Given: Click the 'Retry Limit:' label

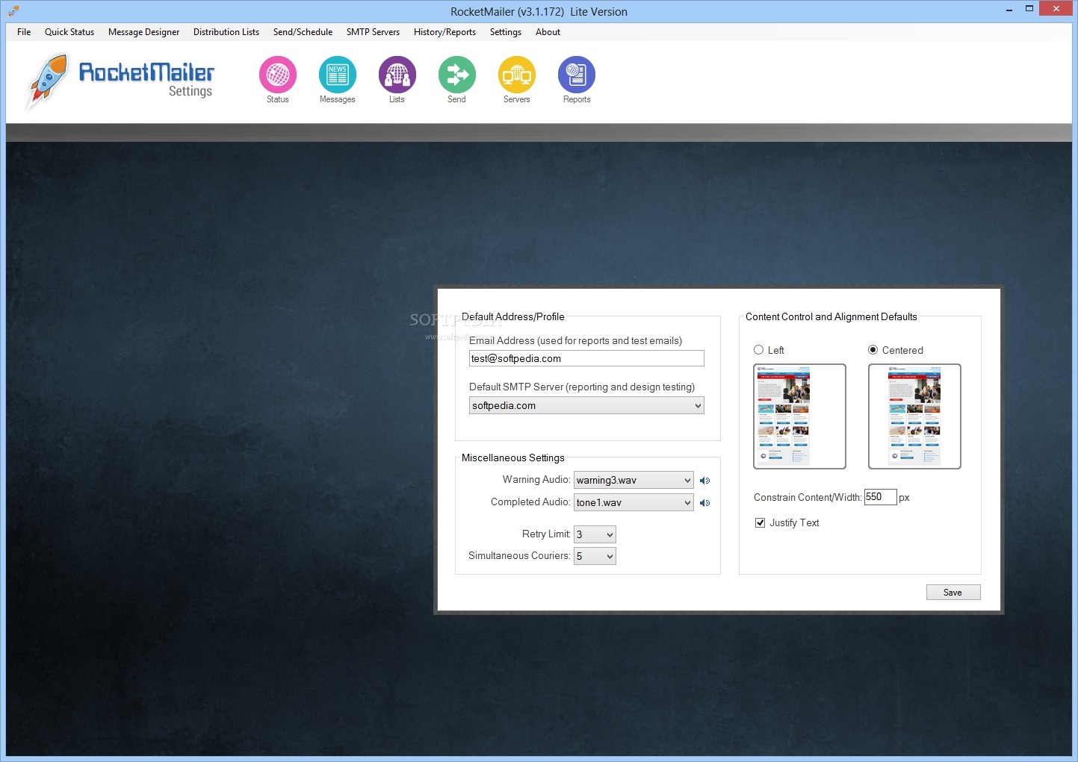Looking at the screenshot, I should pos(546,534).
